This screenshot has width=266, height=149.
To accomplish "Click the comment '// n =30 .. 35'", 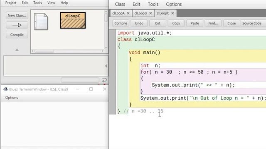I will (x=143, y=111).
